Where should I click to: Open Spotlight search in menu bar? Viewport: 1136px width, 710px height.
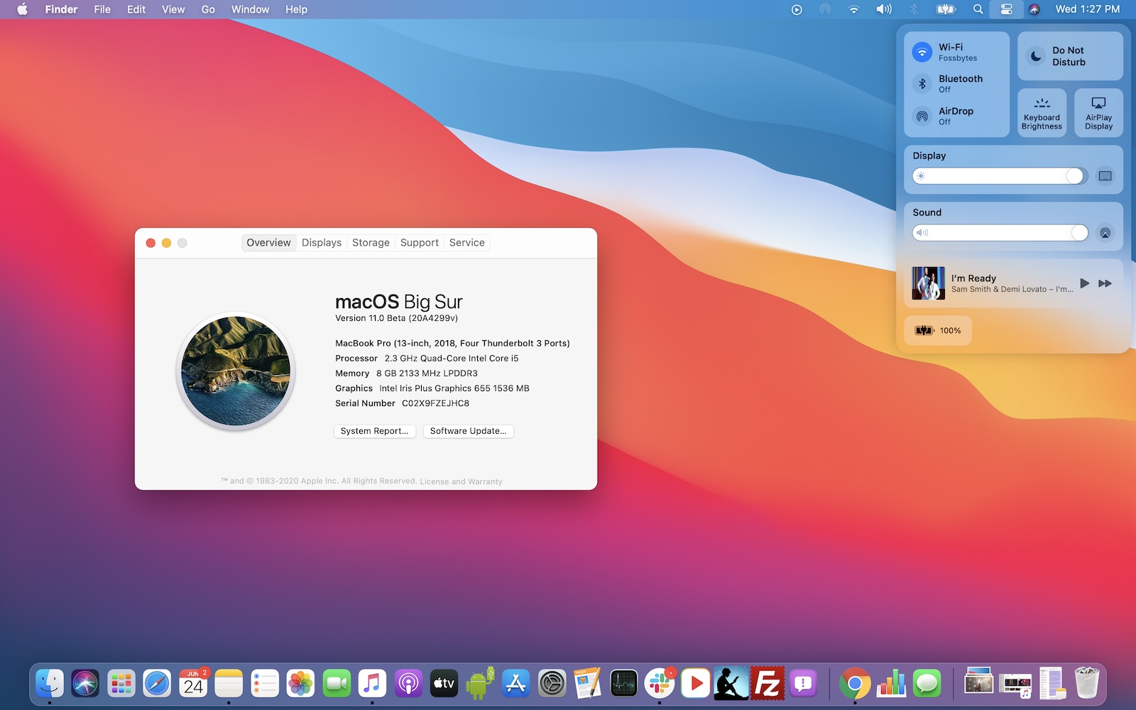pos(978,9)
